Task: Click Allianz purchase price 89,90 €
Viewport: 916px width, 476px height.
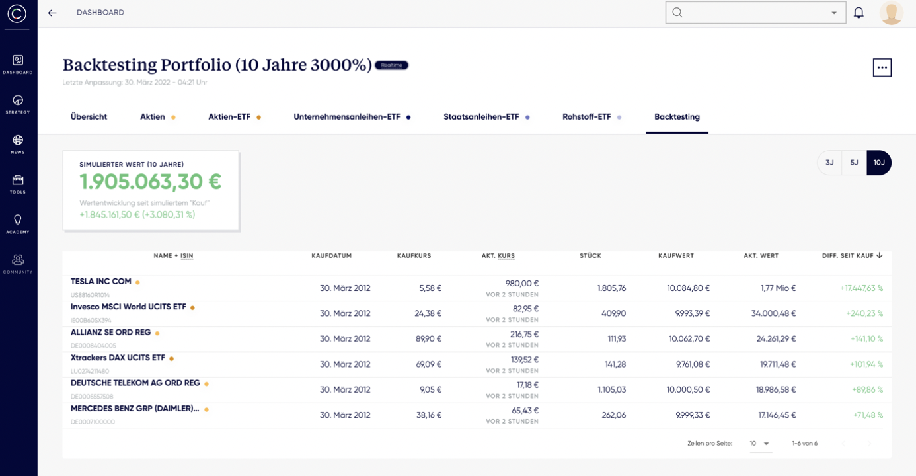Action: point(428,339)
